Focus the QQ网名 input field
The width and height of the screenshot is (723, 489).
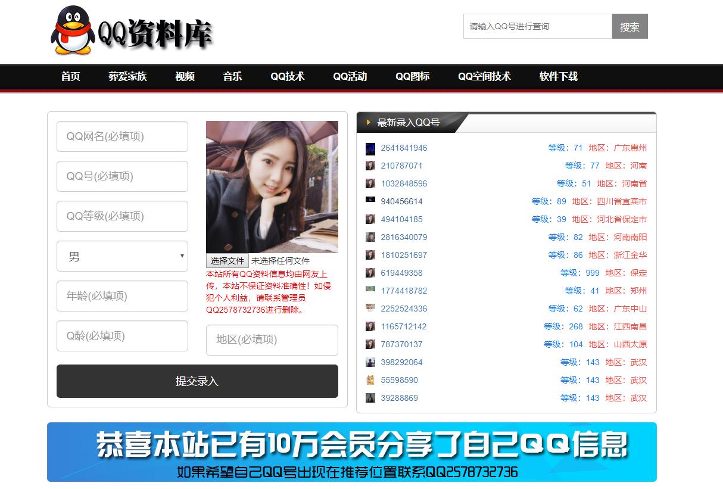tap(122, 136)
